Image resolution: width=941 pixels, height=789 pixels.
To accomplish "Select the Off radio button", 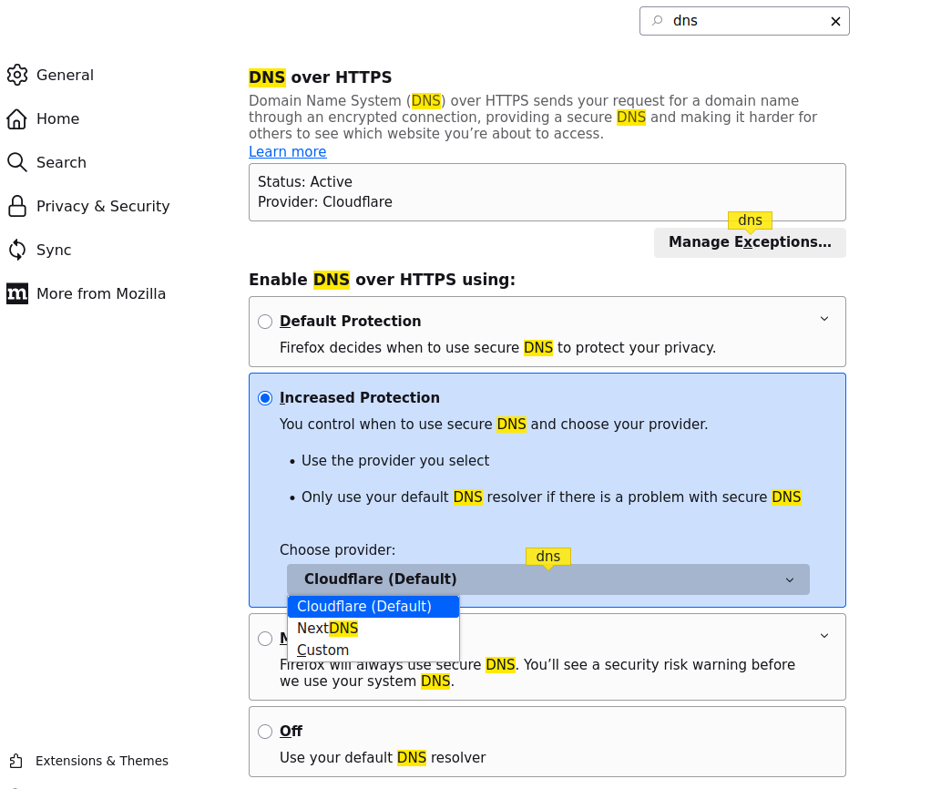I will pos(265,732).
